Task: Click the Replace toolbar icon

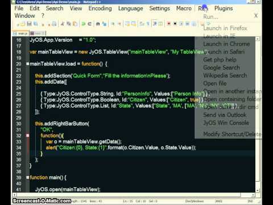Action: (105, 24)
